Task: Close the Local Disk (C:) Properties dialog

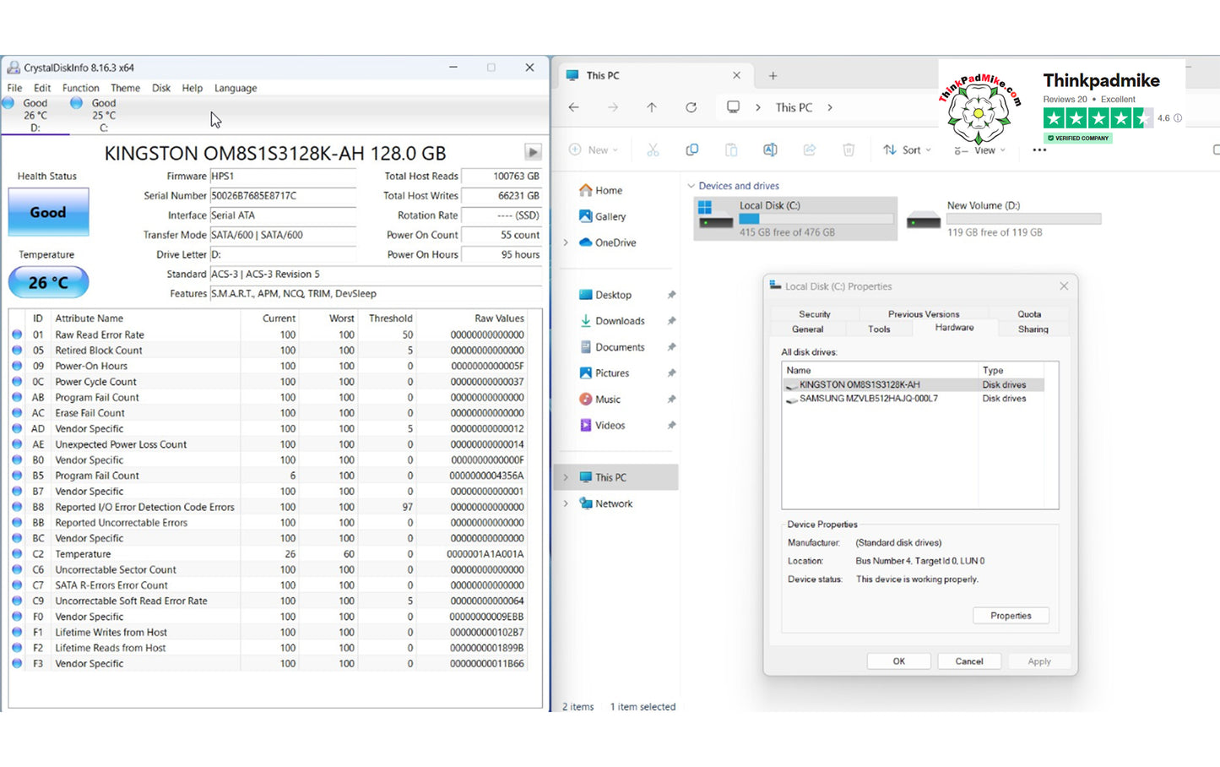Action: coord(1064,286)
